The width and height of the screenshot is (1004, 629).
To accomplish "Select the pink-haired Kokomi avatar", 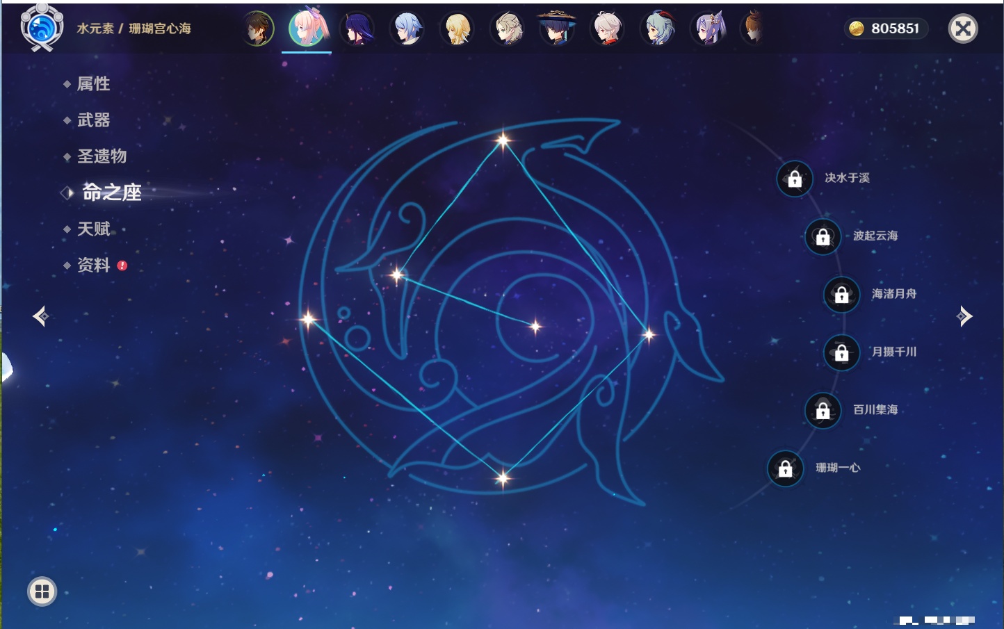I will (x=307, y=28).
